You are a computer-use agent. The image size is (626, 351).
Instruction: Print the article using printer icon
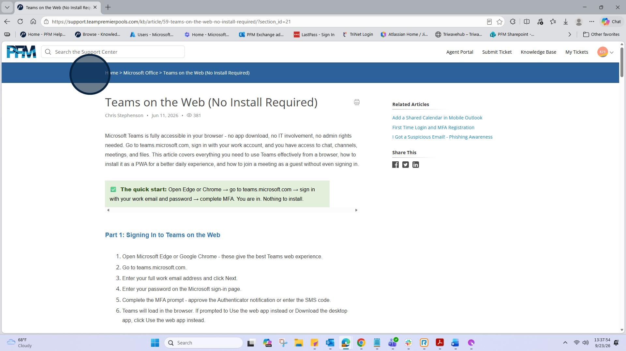coord(357,102)
